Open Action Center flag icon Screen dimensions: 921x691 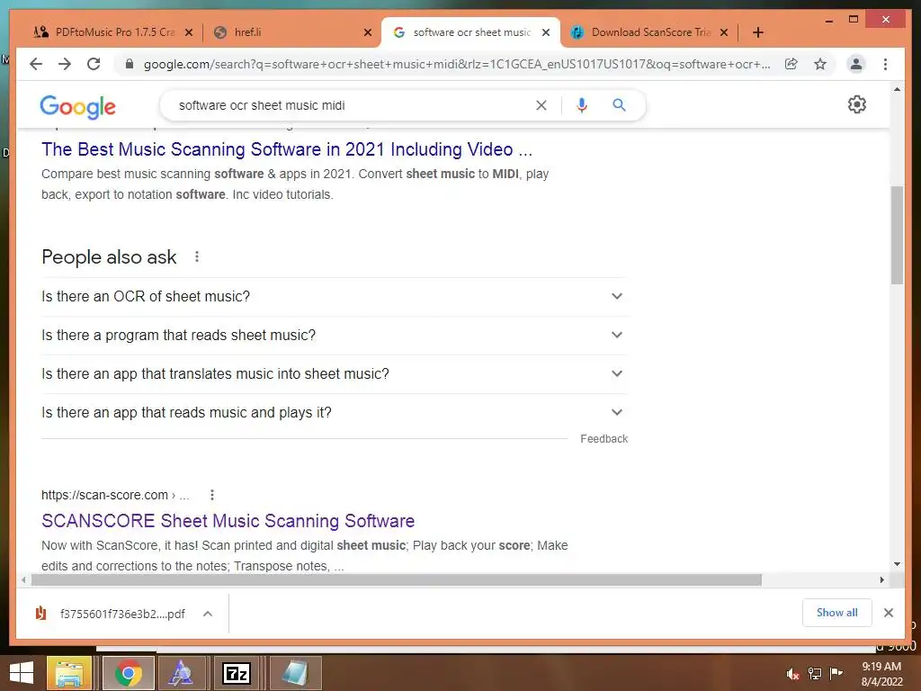point(836,673)
